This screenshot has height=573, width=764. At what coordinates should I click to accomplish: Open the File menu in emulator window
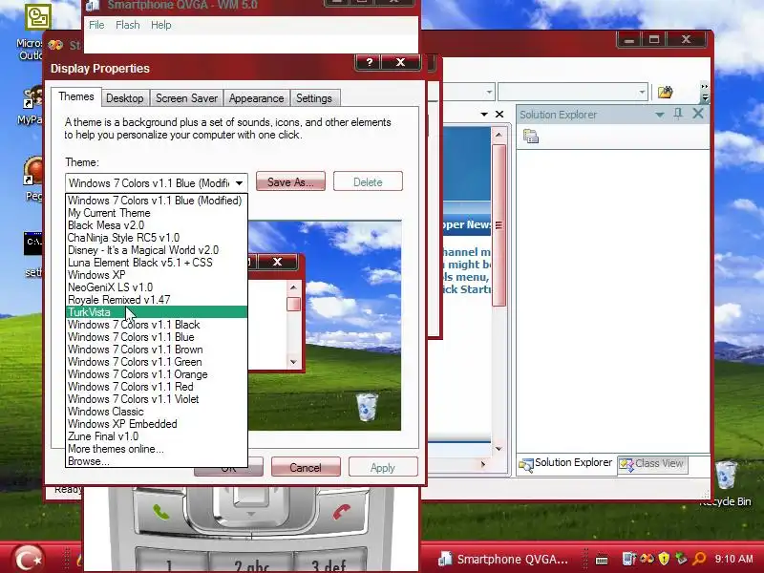pyautogui.click(x=96, y=25)
